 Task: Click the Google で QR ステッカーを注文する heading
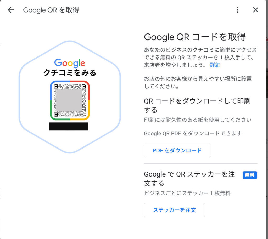(189, 178)
